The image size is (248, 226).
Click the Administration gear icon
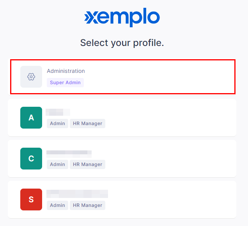31,77
